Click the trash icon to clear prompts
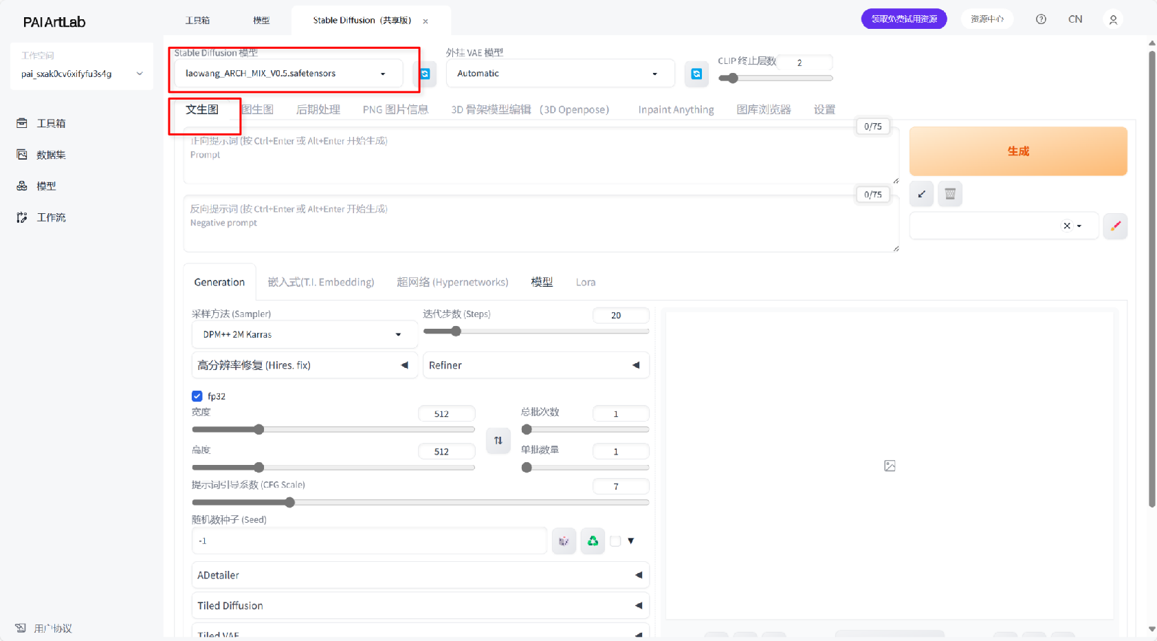The image size is (1157, 641). click(950, 194)
